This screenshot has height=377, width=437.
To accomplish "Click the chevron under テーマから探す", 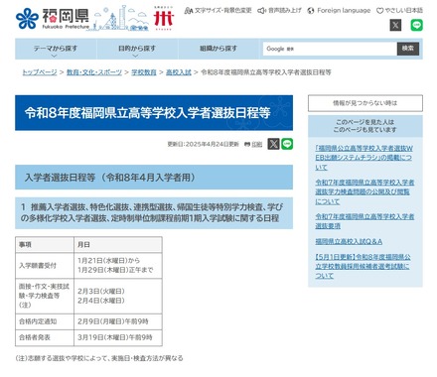I will 55,56.
